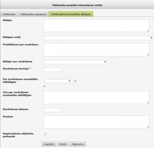Screen dimensions: 154x148
Task: Open Par novēršanas uzraudzību atbildīgais dropdown
Action: tap(58, 81)
